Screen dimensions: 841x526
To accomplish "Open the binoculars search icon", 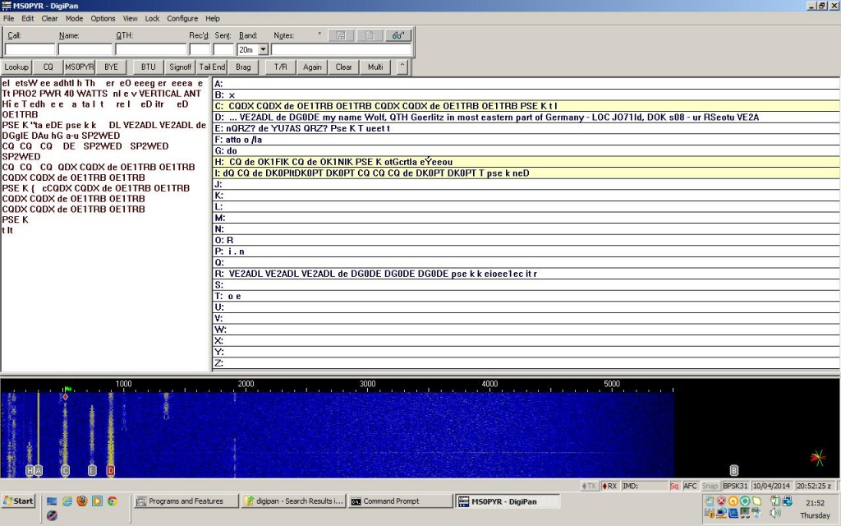I will [x=398, y=35].
